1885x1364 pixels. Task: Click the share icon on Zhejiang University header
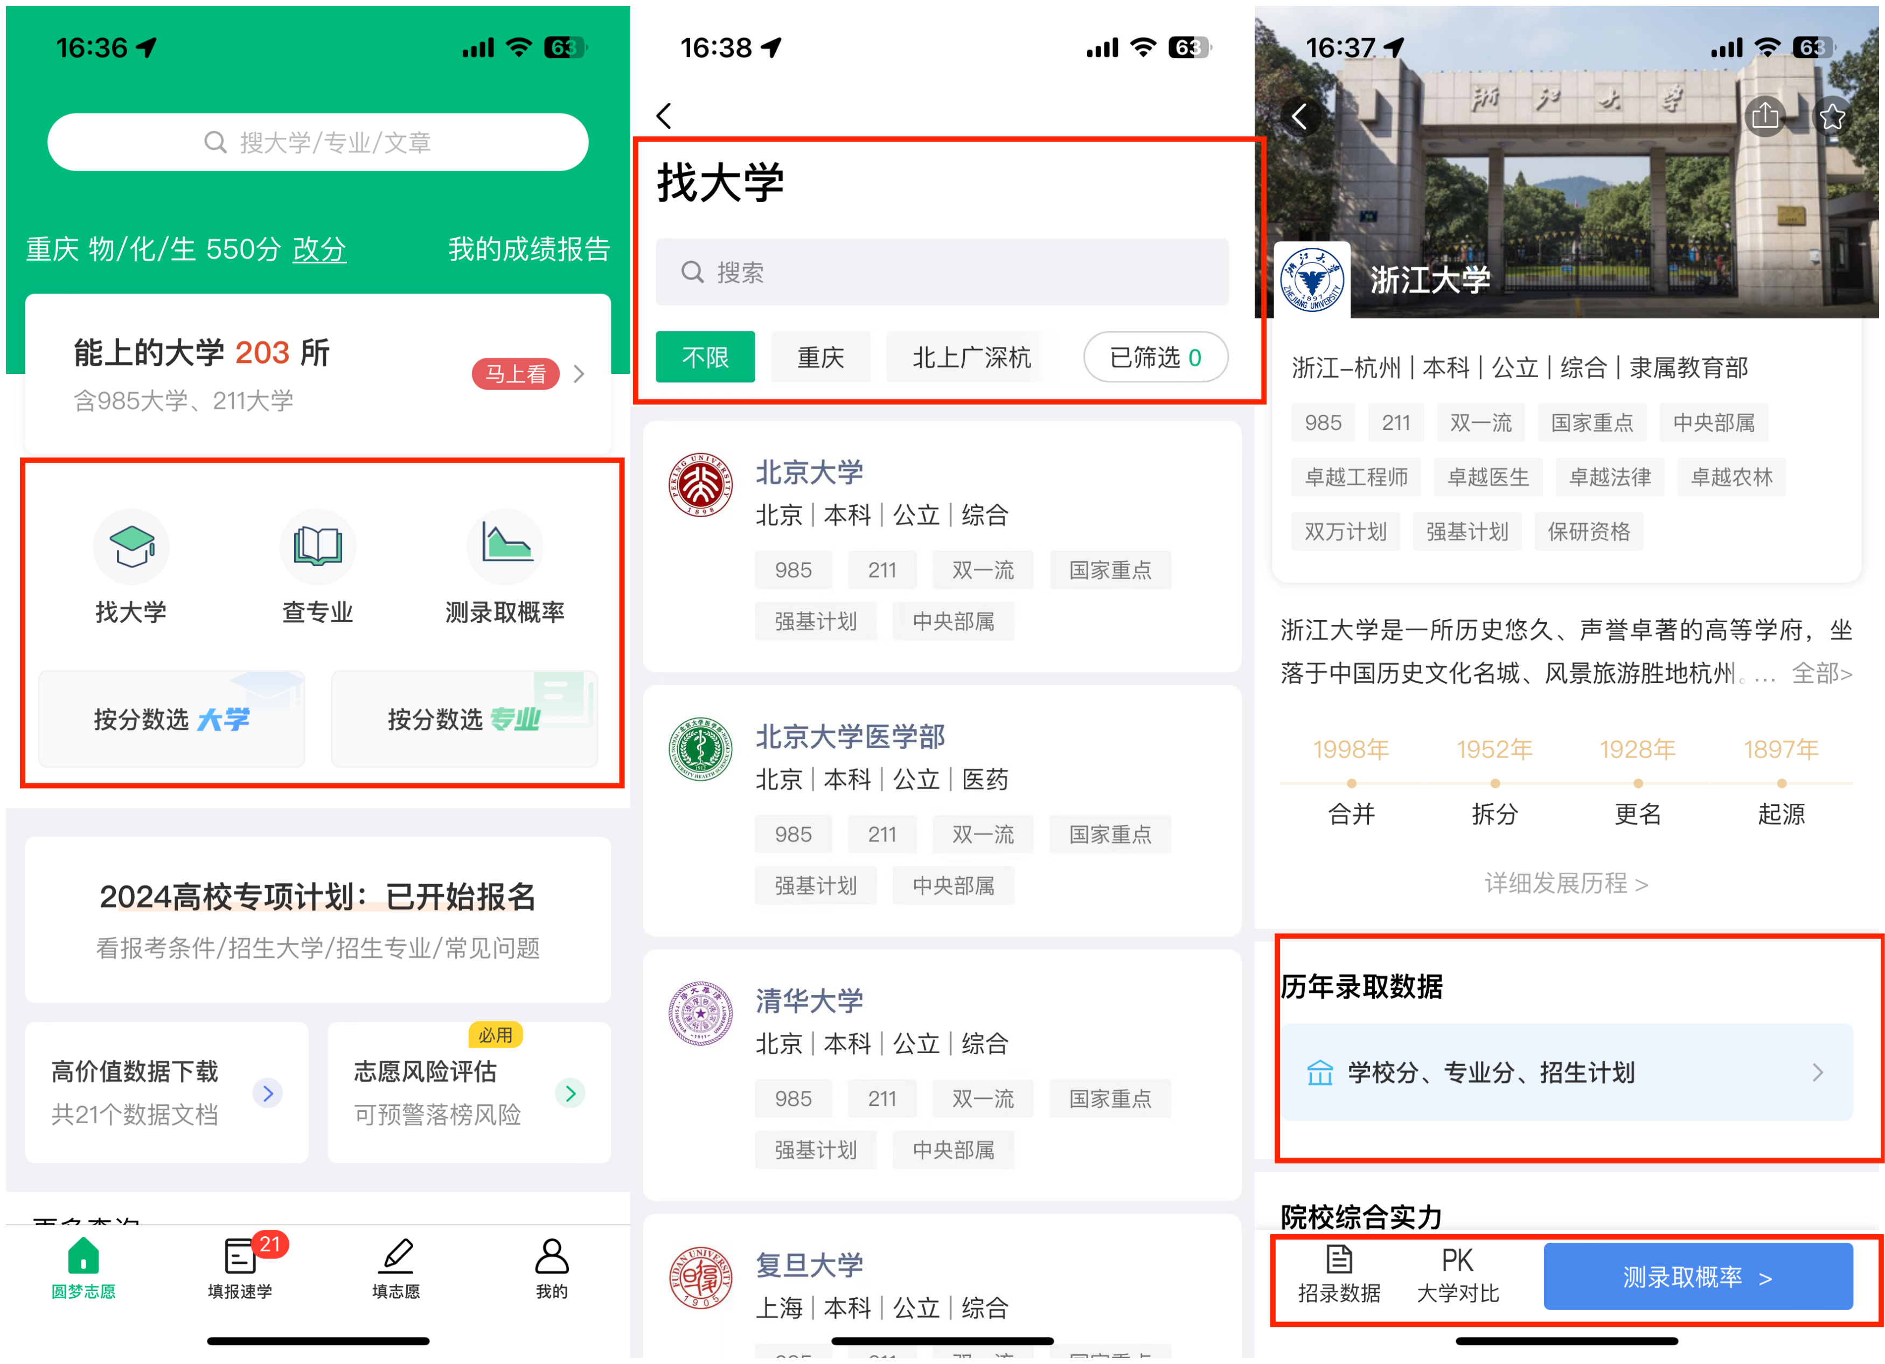1765,116
